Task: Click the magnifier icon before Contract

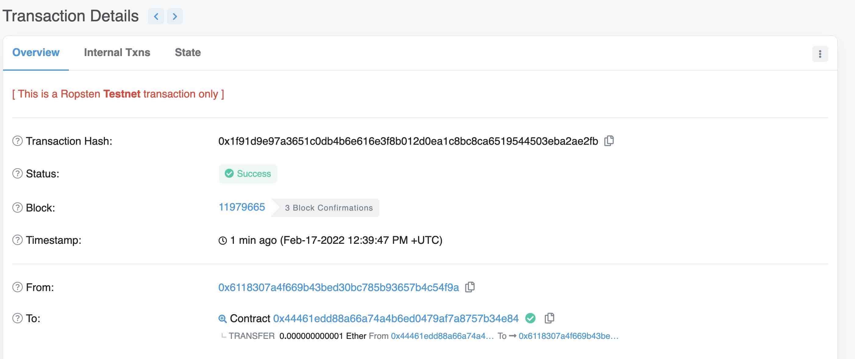Action: [222, 318]
